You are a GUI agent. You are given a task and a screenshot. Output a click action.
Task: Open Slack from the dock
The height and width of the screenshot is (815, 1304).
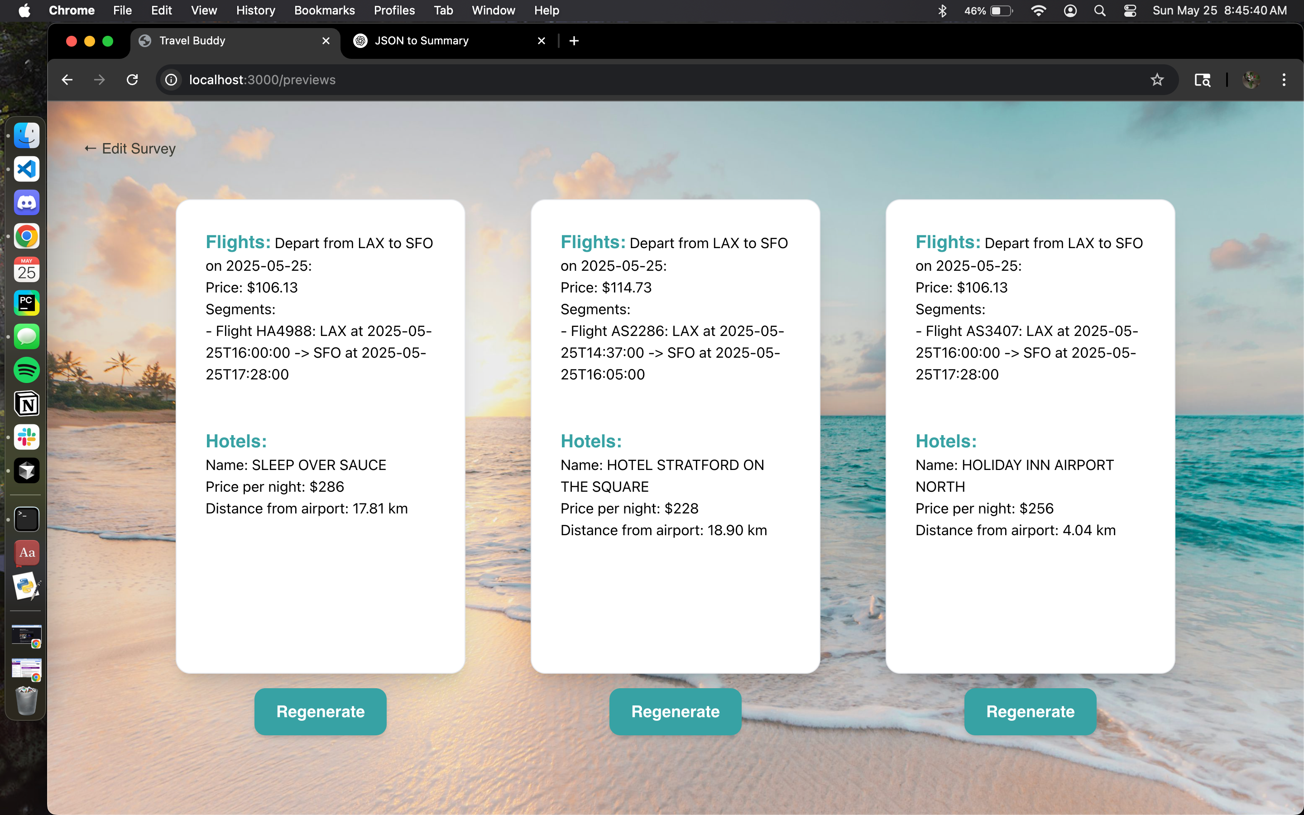(26, 437)
